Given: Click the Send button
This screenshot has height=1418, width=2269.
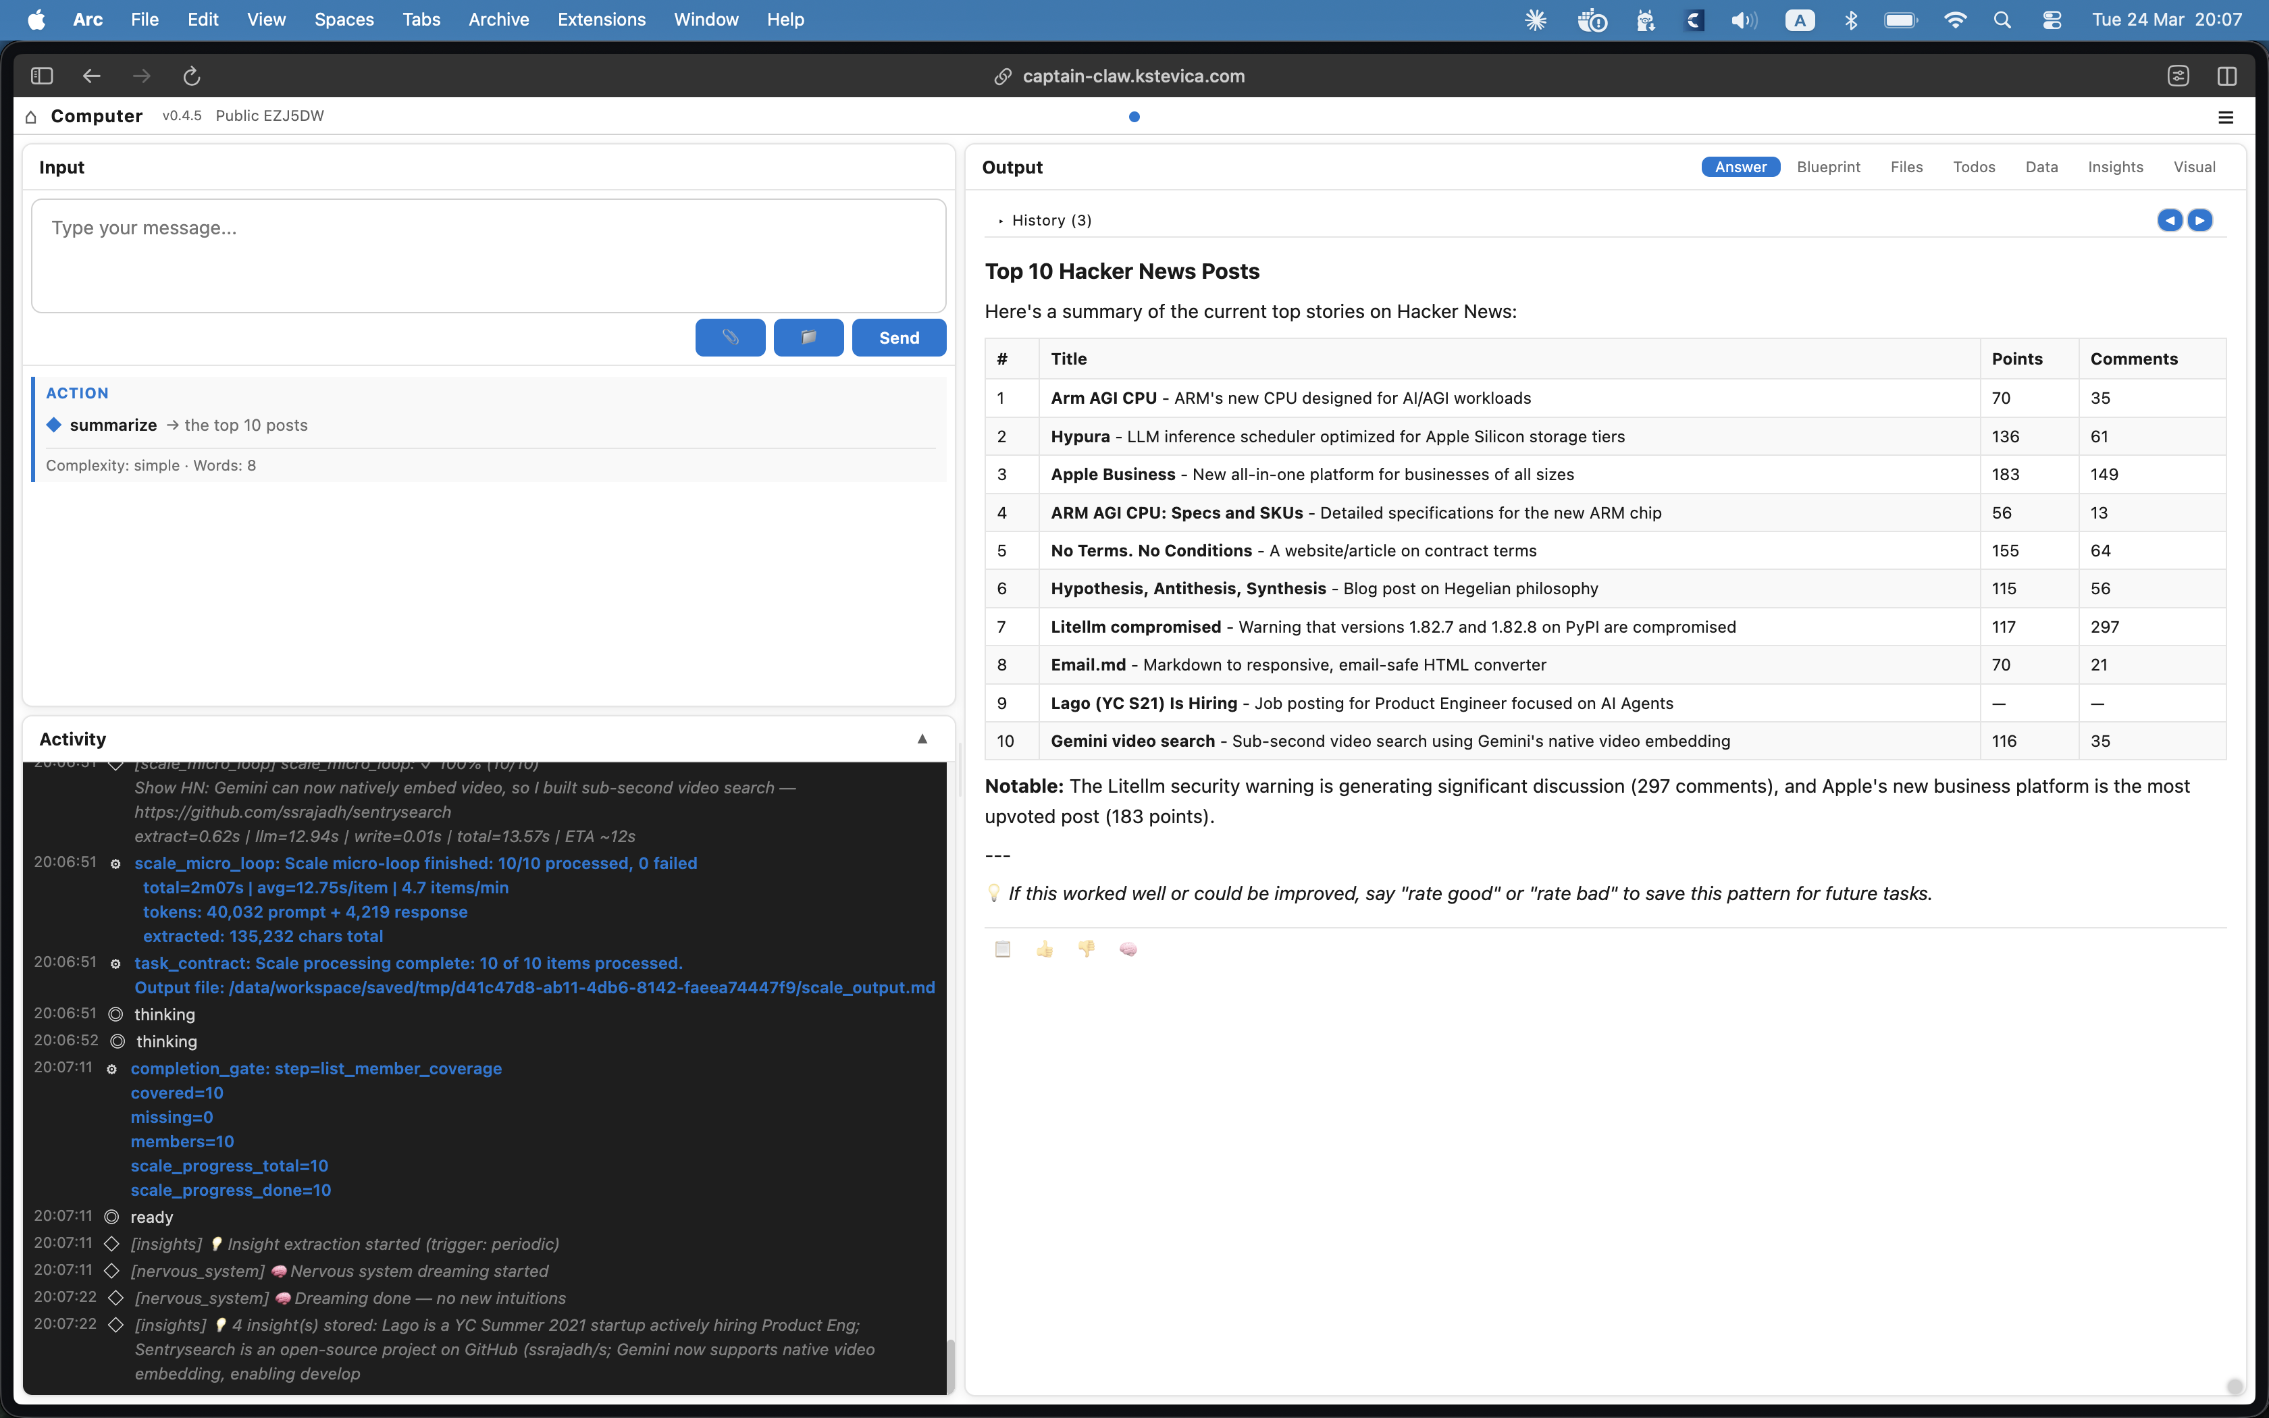Looking at the screenshot, I should 898,338.
